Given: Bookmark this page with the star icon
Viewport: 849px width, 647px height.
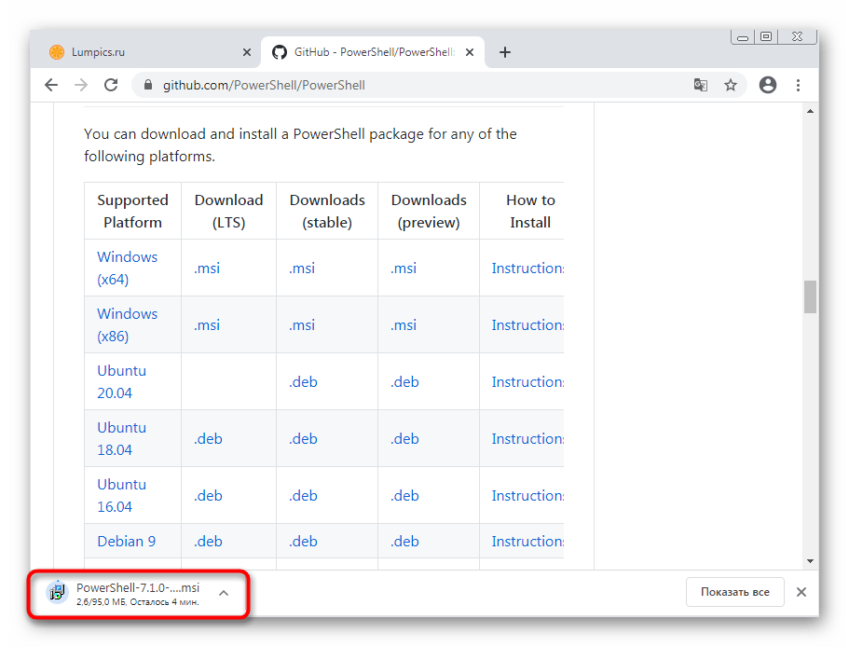Looking at the screenshot, I should pos(731,85).
